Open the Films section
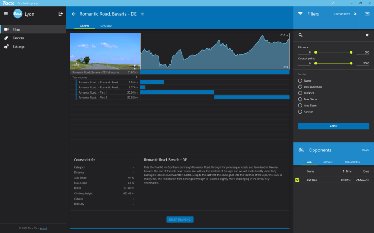Screen dimensions: 374x233 tap(33, 29)
